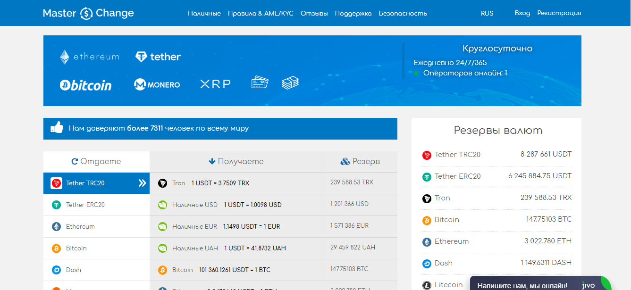The width and height of the screenshot is (631, 290).
Task: Click Ethereum icon in Отдаете column
Action: tap(57, 226)
